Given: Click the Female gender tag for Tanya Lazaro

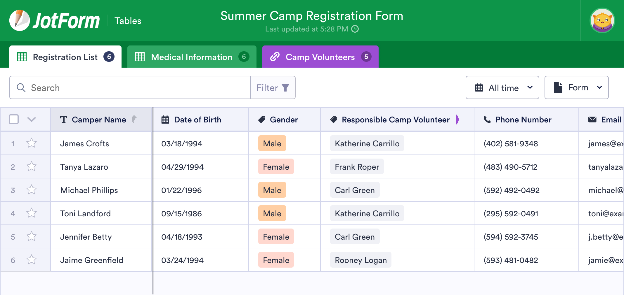Looking at the screenshot, I should coord(276,167).
